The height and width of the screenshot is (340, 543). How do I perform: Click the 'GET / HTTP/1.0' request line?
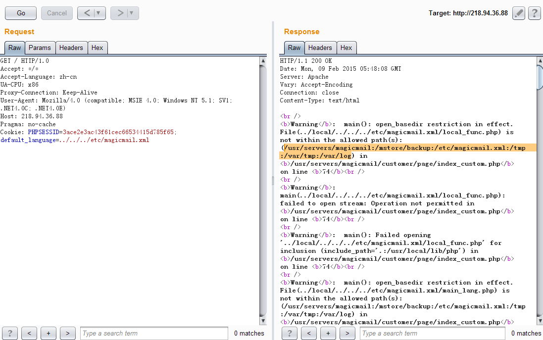pyautogui.click(x=25, y=61)
